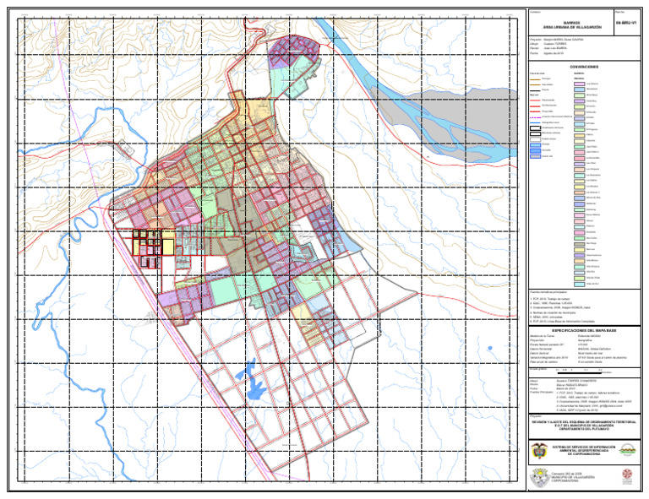The height and width of the screenshot is (499, 649).
Task: Click the large blue lake on the map
Action: tap(256, 390)
